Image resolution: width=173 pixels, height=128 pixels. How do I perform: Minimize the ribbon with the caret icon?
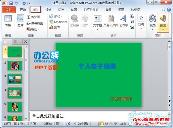coord(163,10)
